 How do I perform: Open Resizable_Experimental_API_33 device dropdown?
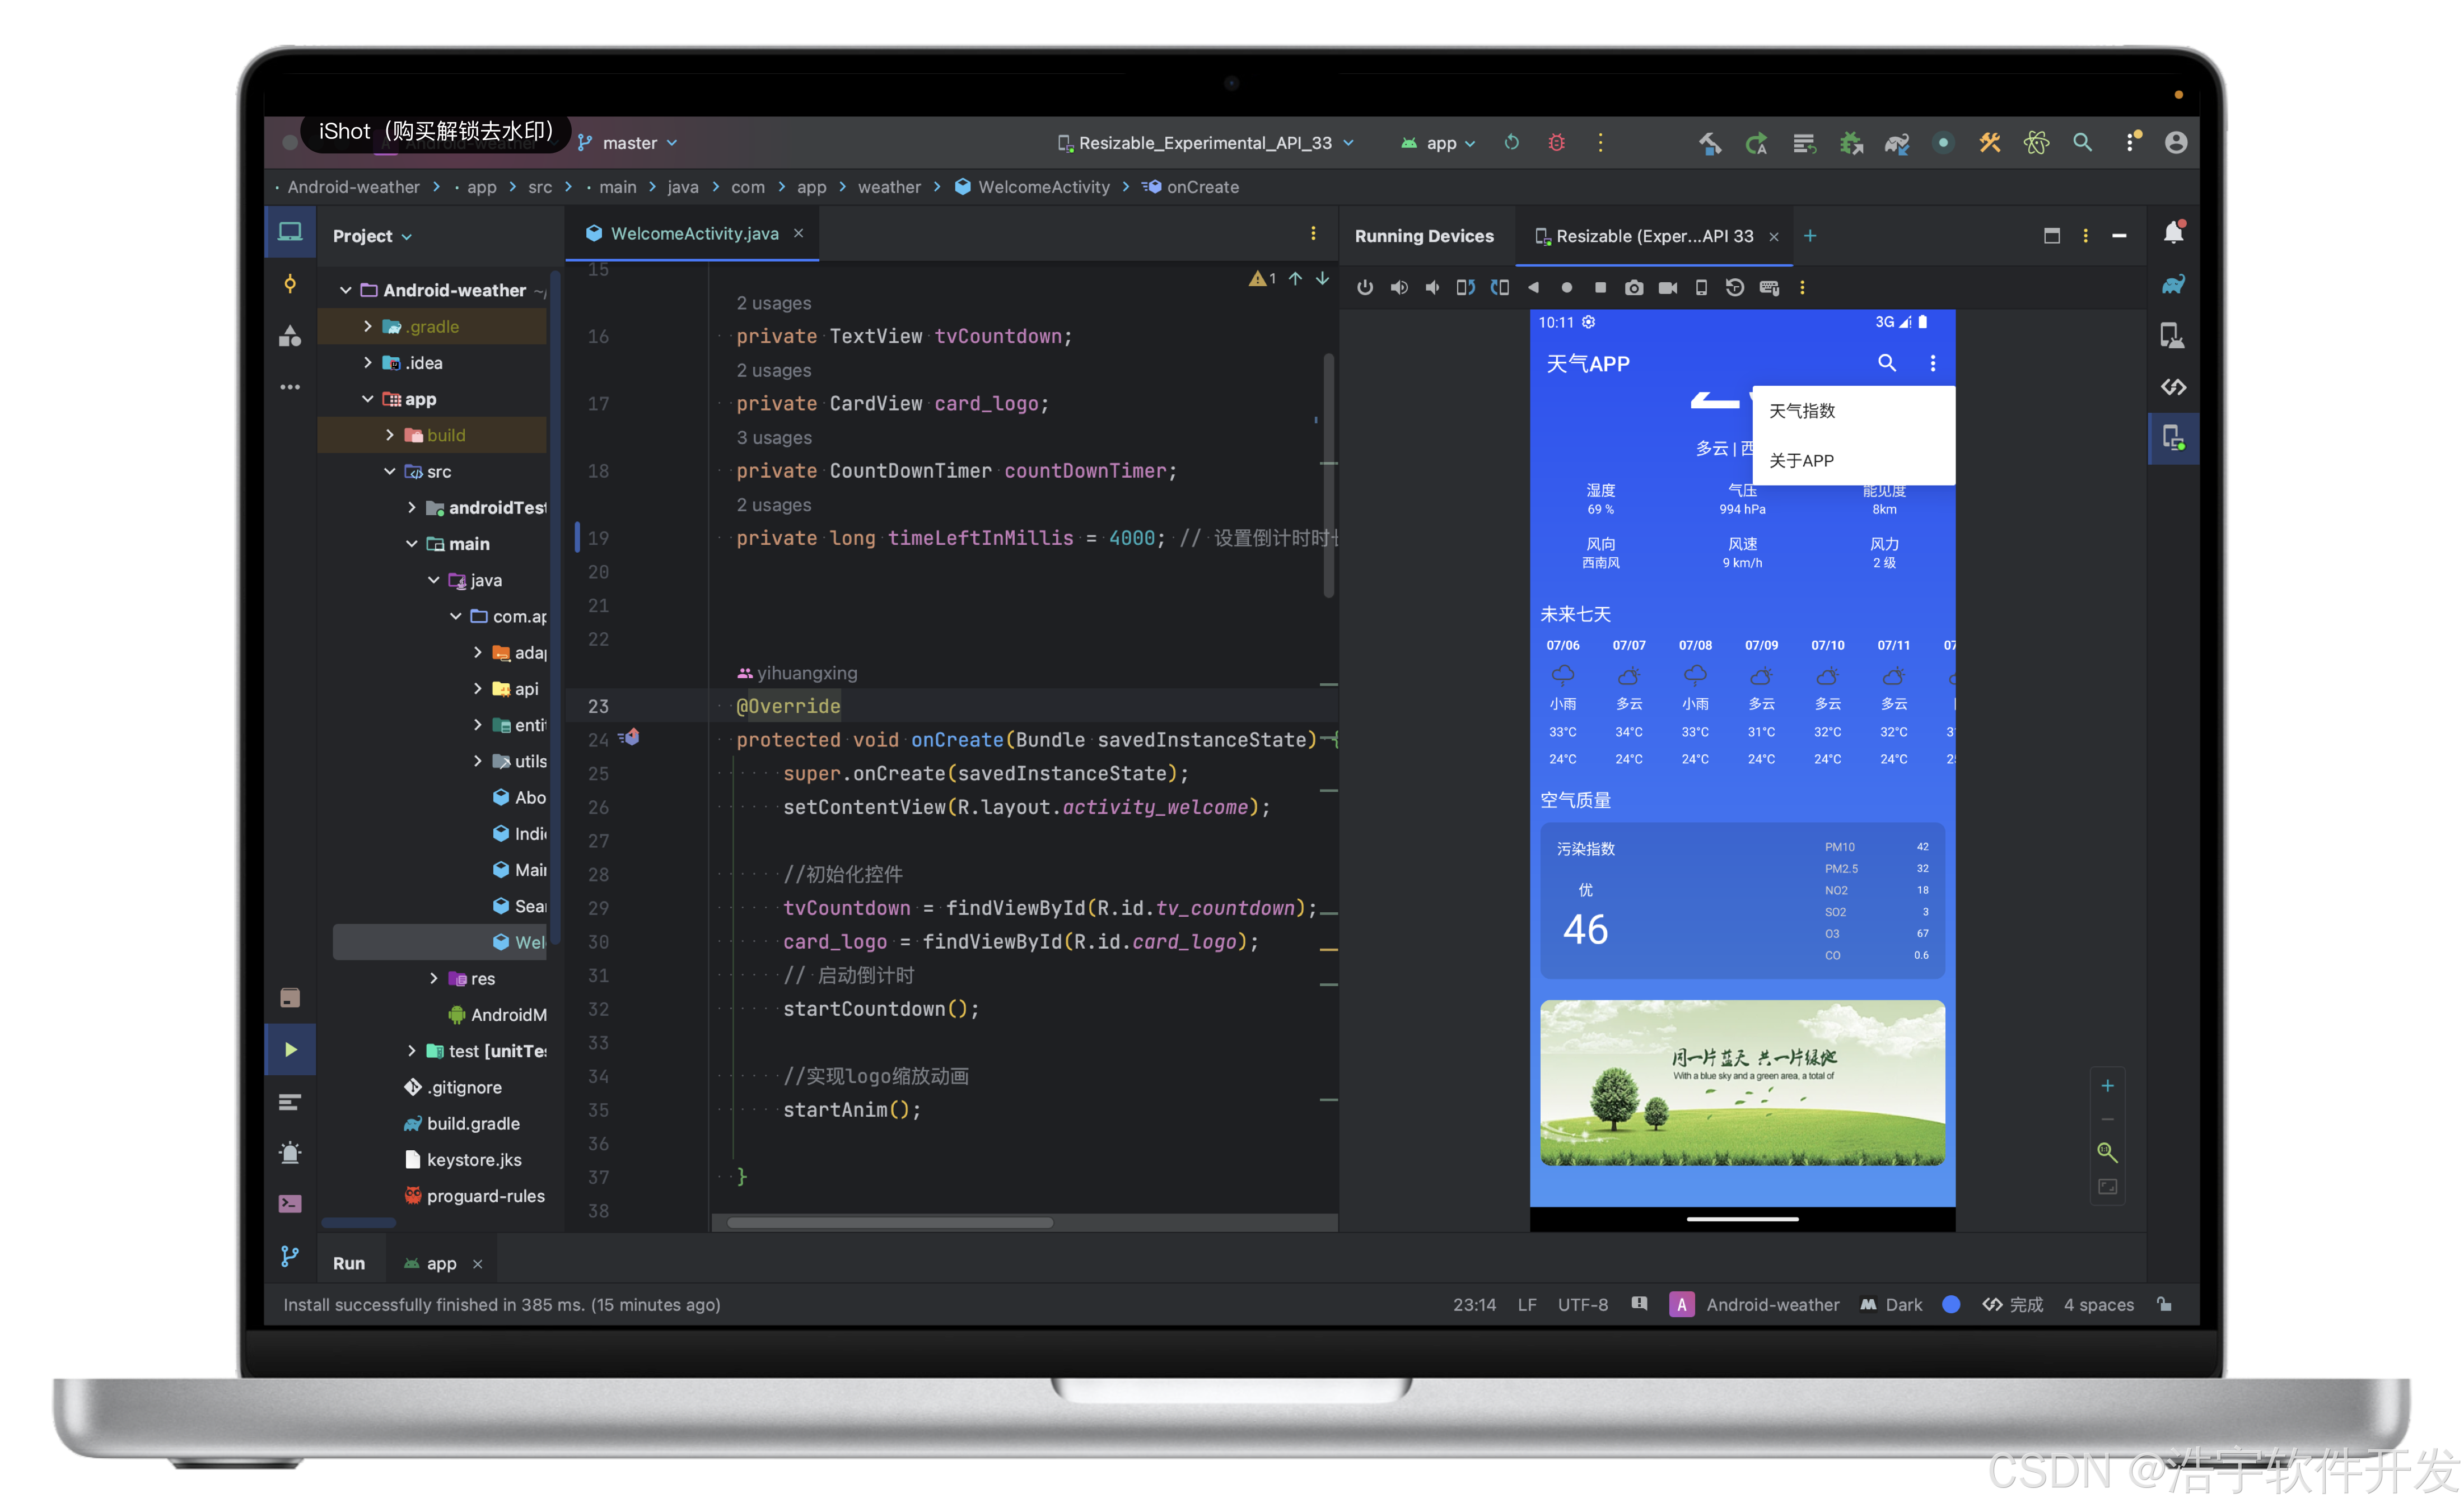pyautogui.click(x=1206, y=143)
